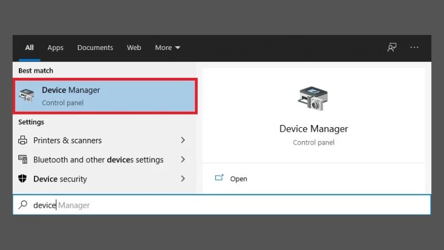Select the All filter tab

pos(29,48)
